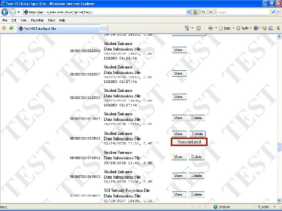This screenshot has height=211, width=282.
Task: Click the browser Forward arrow button
Action: (12, 12)
